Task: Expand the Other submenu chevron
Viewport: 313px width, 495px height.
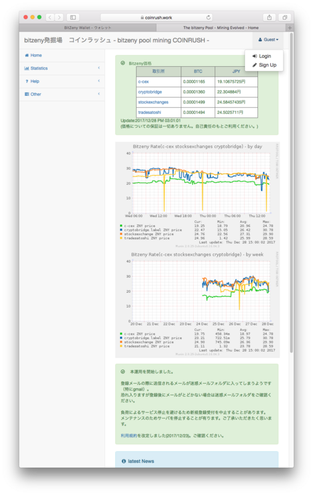Action: (x=99, y=94)
